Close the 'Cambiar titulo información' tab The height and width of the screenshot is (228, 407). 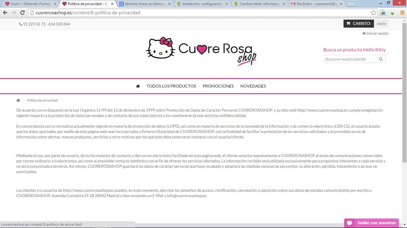click(284, 4)
